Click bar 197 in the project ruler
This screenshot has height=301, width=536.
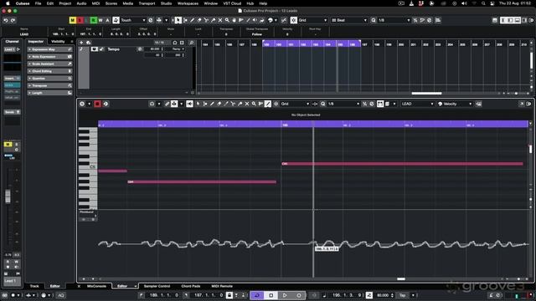(x=365, y=44)
